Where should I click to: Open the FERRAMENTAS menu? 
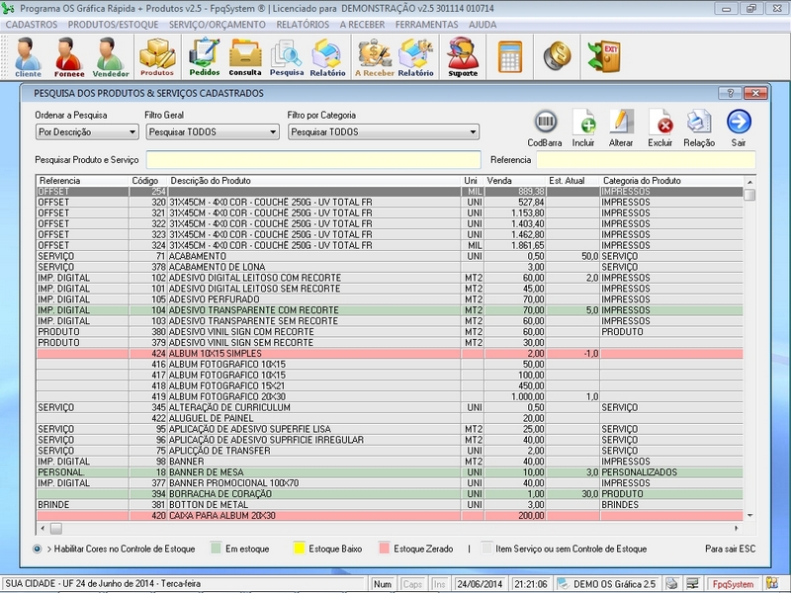click(x=426, y=23)
